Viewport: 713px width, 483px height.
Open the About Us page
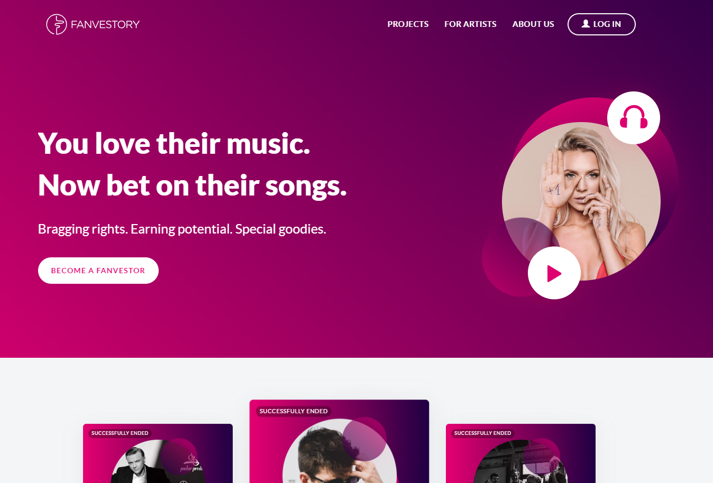(533, 24)
